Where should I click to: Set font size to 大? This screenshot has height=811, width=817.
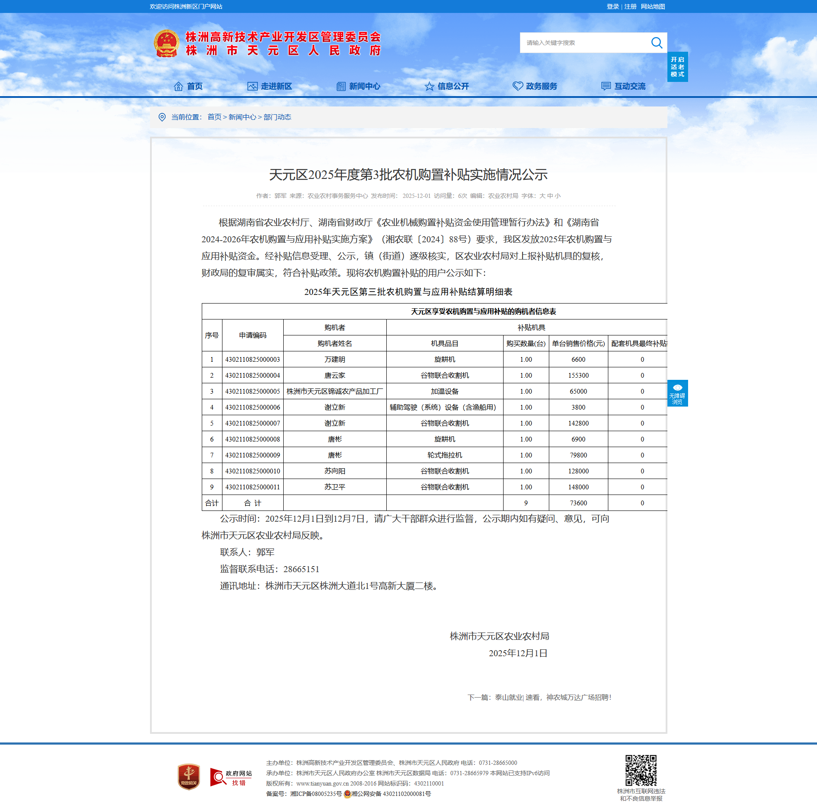pos(542,196)
